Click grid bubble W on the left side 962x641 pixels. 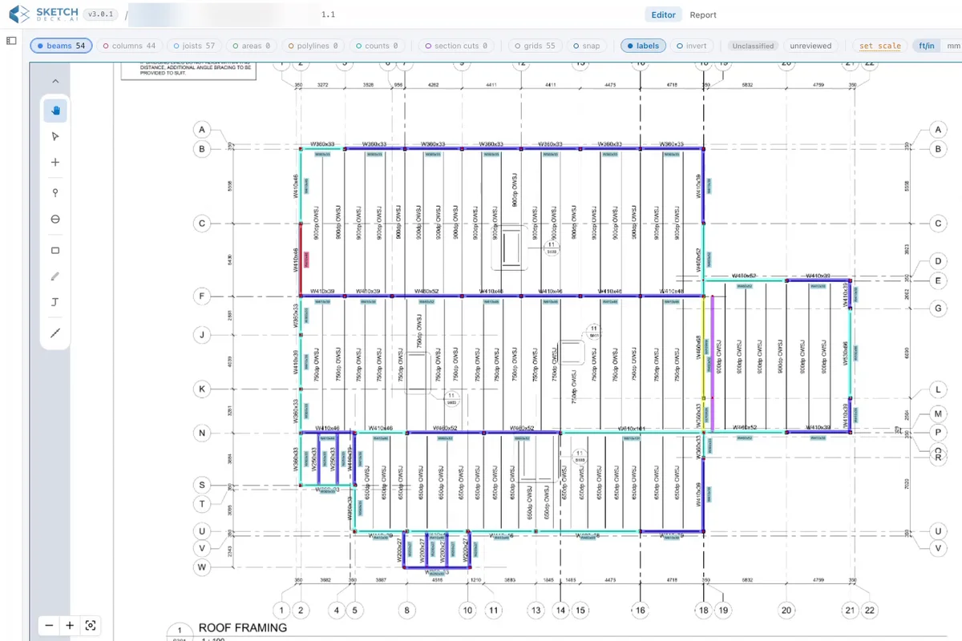203,567
